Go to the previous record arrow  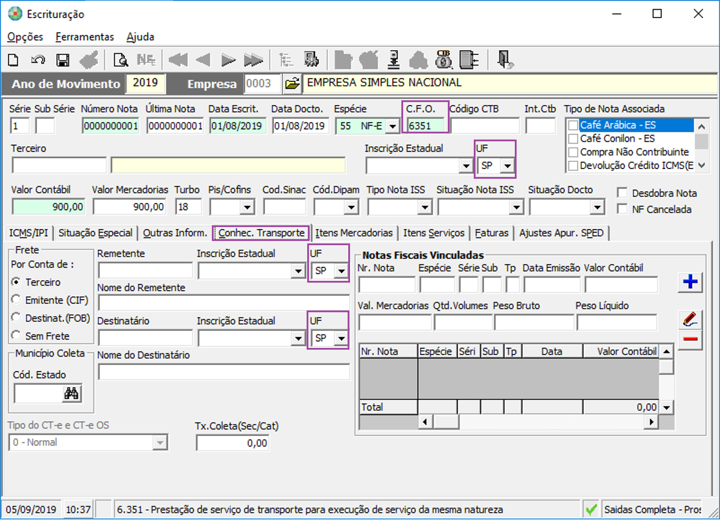click(x=203, y=60)
